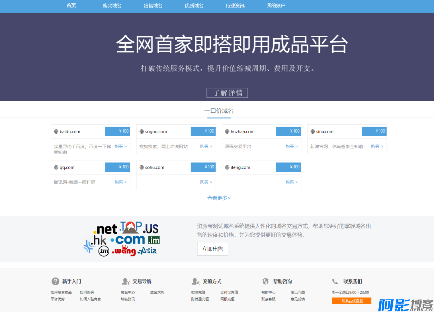Click the 一口价域名 section heading
Viewport: 434px width, 312px height.
[219, 111]
